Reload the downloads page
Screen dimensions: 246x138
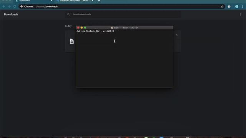pos(15,7)
